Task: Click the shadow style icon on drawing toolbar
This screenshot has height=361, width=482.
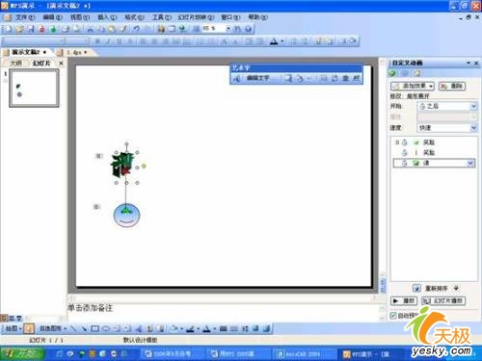Action: 255,328
